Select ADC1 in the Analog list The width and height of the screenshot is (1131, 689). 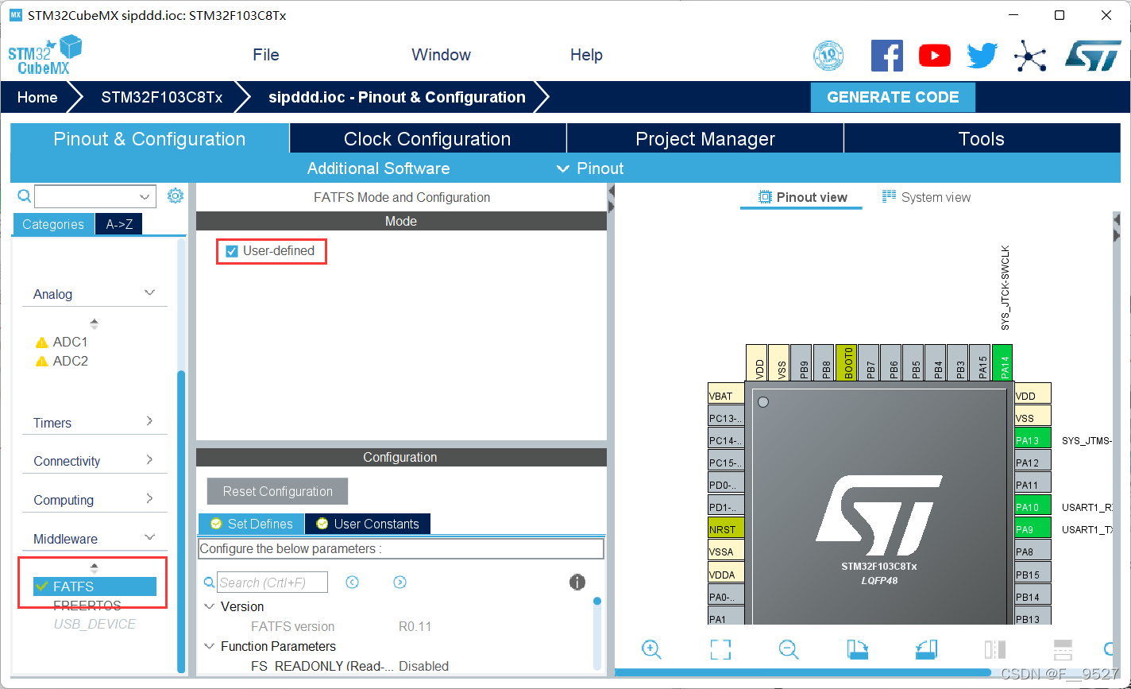click(70, 343)
